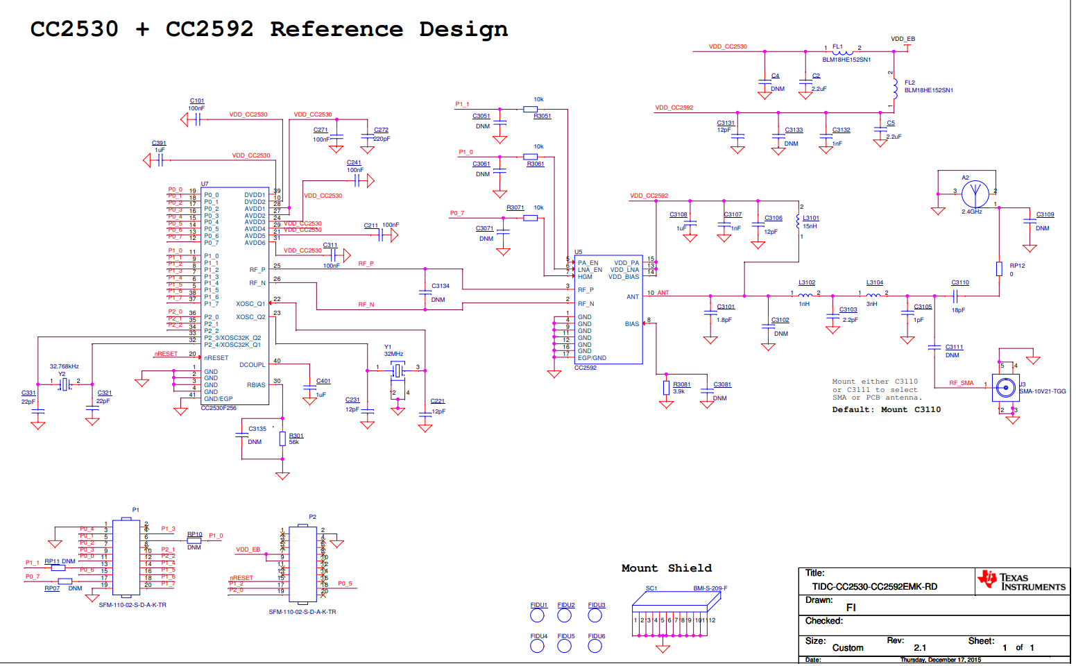Click the title "CC2530 + CC2592 Reference Design"
Viewport: 1076px width, 666px height.
[x=268, y=29]
